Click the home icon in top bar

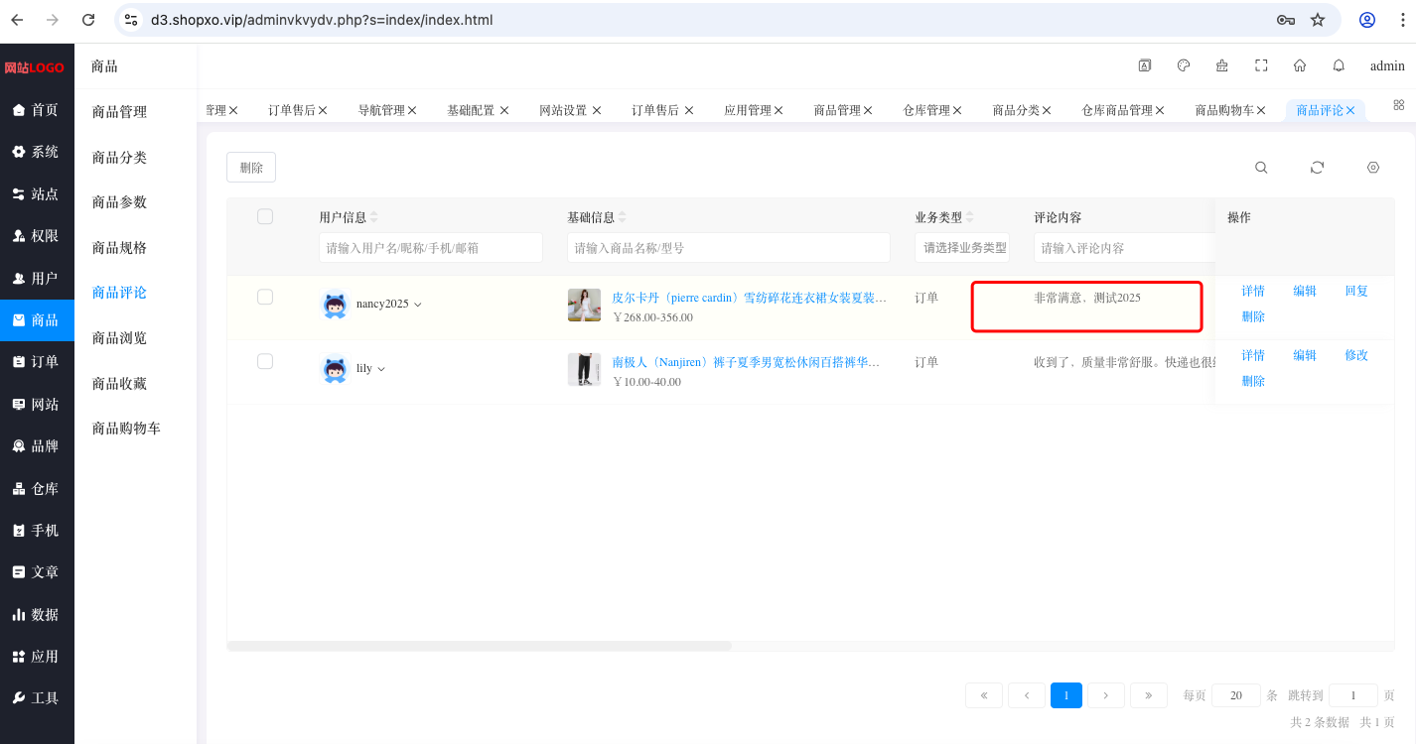point(1300,65)
